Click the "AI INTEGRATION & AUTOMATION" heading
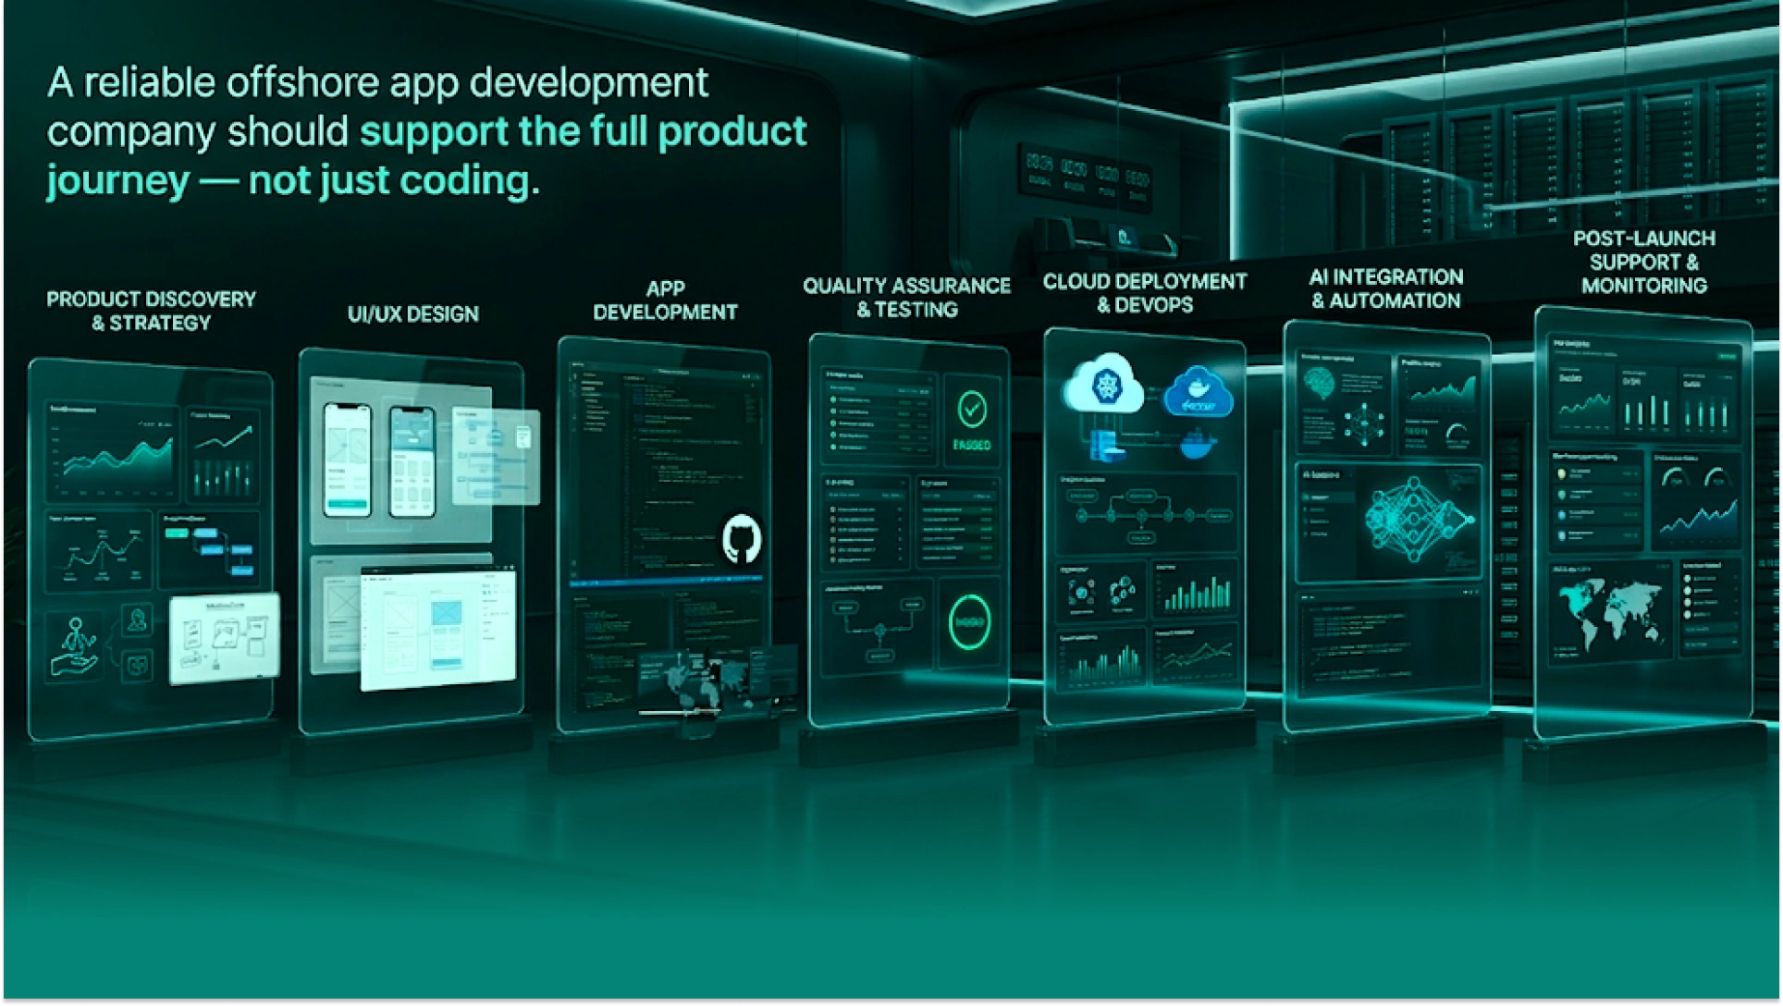 click(x=1385, y=288)
